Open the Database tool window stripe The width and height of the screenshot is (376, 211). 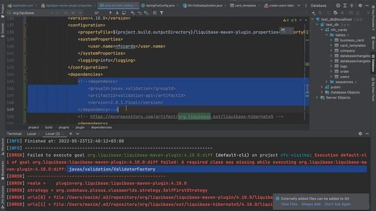pyautogui.click(x=374, y=63)
